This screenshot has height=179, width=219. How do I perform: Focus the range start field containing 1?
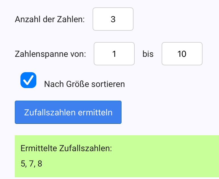point(114,54)
